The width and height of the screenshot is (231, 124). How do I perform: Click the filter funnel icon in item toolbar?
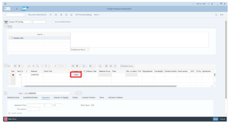pyautogui.click(x=46, y=66)
